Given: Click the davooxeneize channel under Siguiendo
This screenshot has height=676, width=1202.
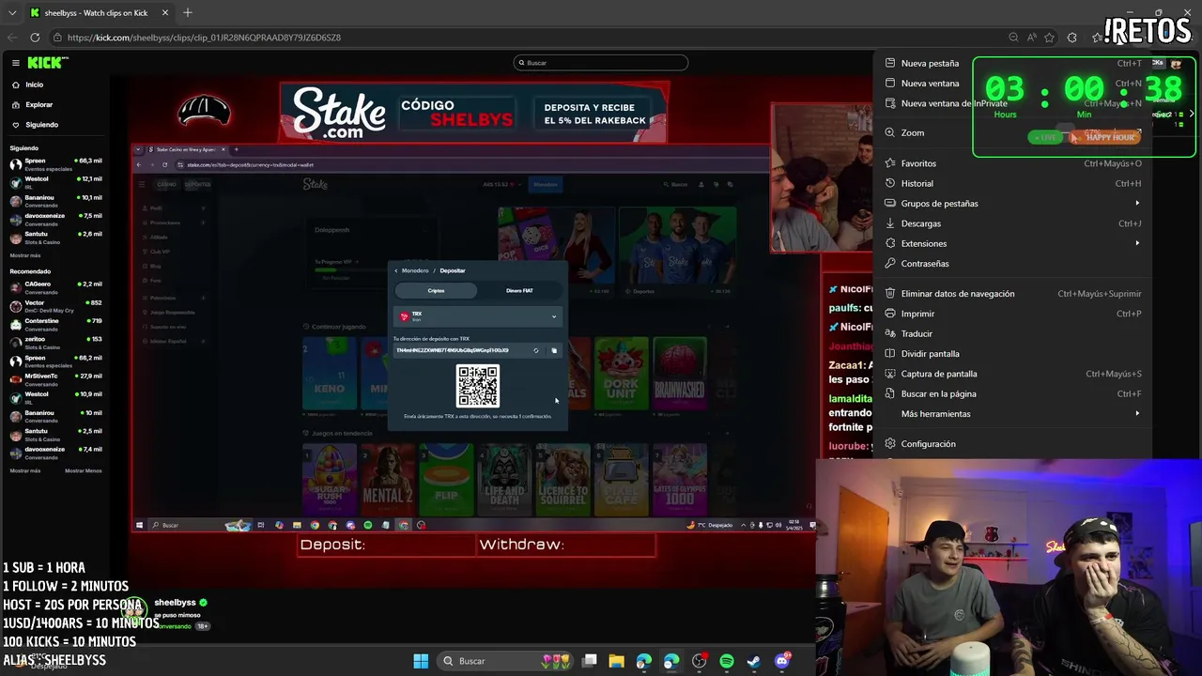Looking at the screenshot, I should [56, 219].
